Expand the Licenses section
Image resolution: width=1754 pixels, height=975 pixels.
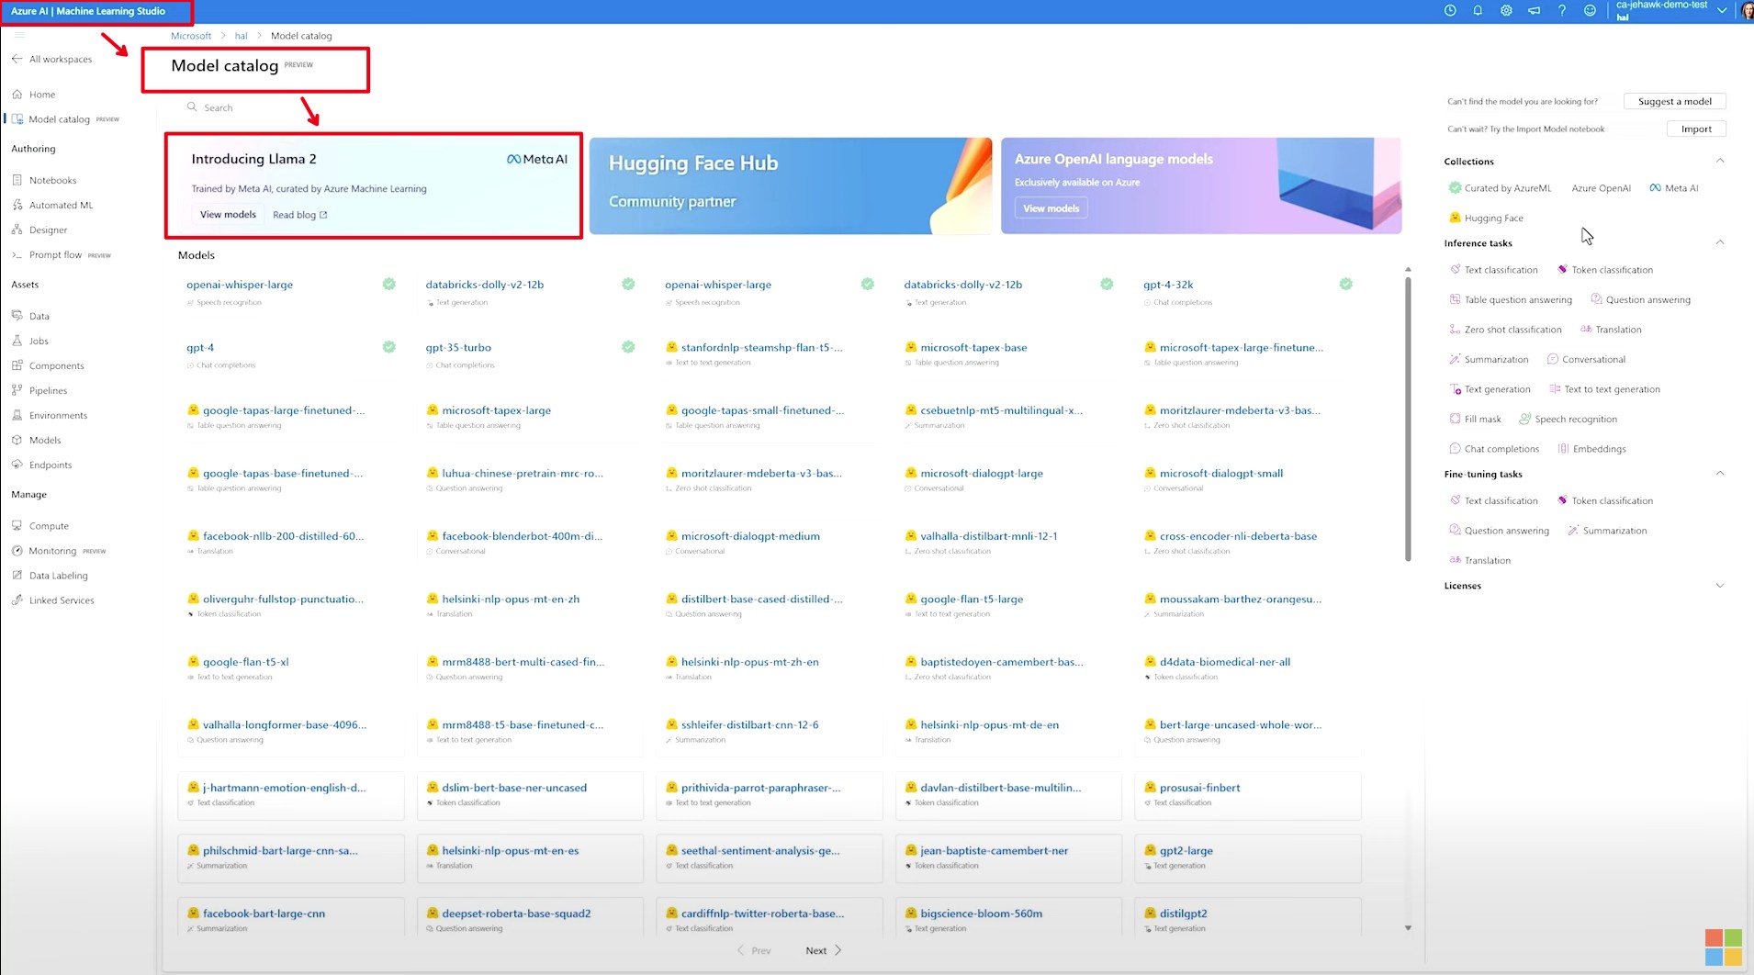1720,586
